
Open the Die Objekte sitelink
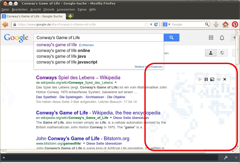point(116,97)
